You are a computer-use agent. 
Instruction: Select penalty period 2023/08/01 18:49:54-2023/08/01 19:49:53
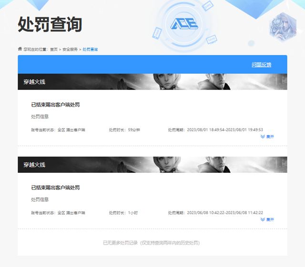(x=215, y=130)
